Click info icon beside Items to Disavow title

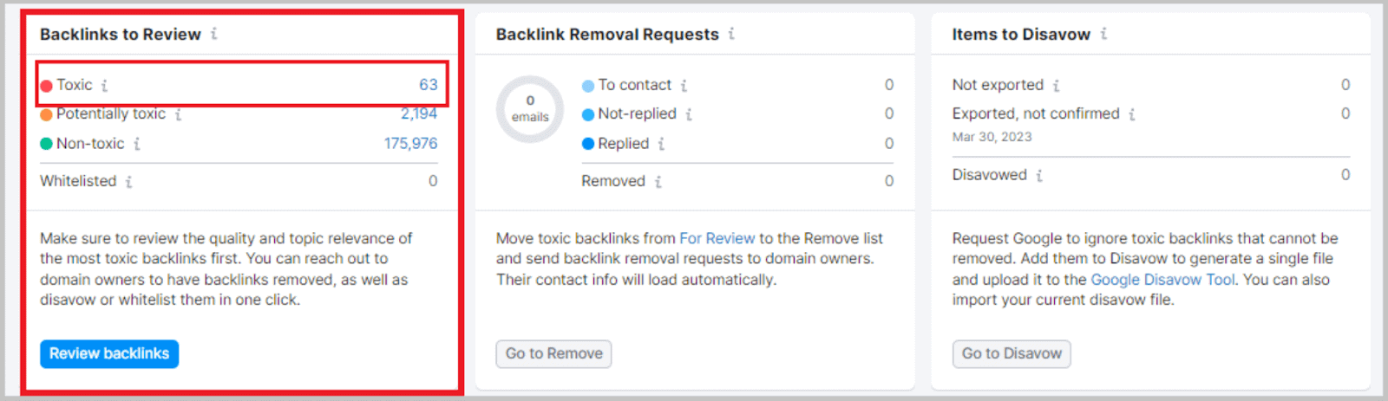click(1103, 34)
